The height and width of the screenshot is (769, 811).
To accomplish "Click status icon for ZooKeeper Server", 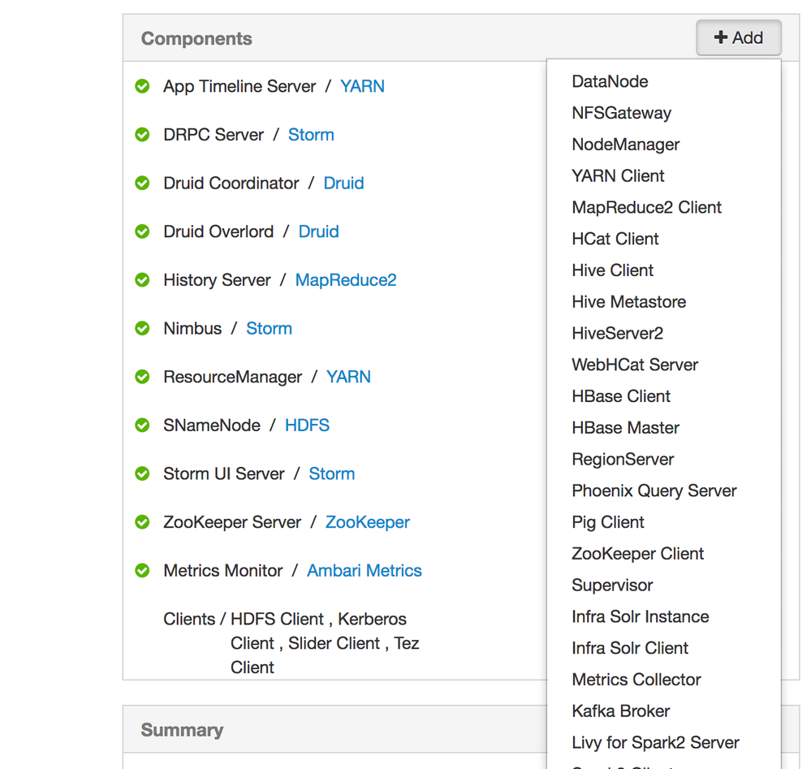I will point(142,522).
